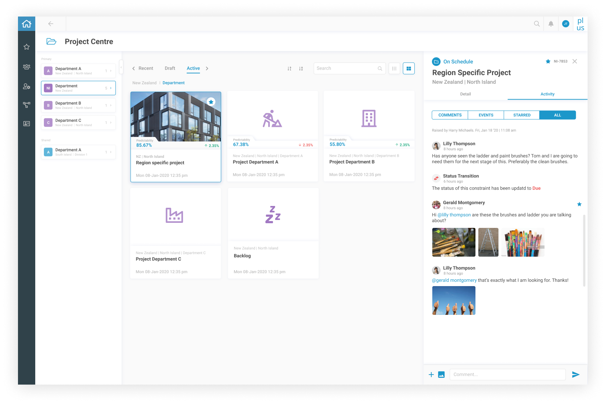Open the Detail tab in project panel

click(x=465, y=94)
